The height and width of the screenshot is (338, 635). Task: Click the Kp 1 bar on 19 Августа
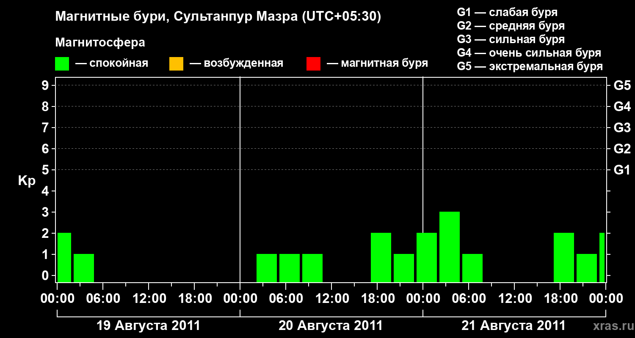[84, 268]
